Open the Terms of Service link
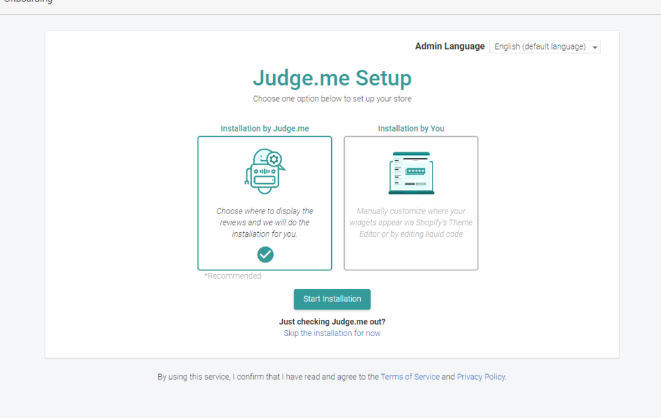This screenshot has width=661, height=418. tap(410, 377)
